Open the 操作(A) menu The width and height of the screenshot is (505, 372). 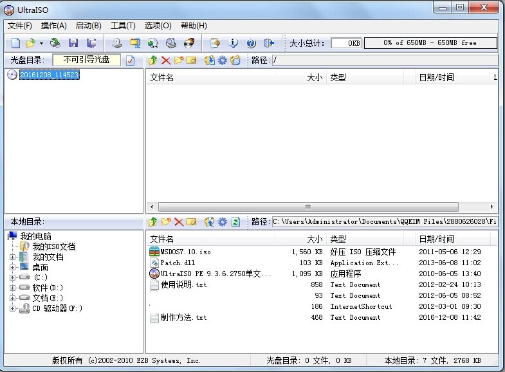tap(54, 26)
